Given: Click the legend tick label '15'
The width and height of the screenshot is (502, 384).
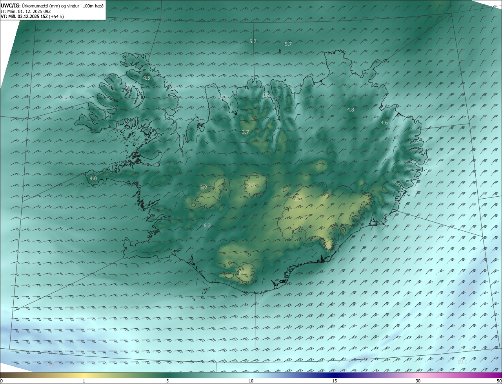Looking at the screenshot, I should 335,381.
